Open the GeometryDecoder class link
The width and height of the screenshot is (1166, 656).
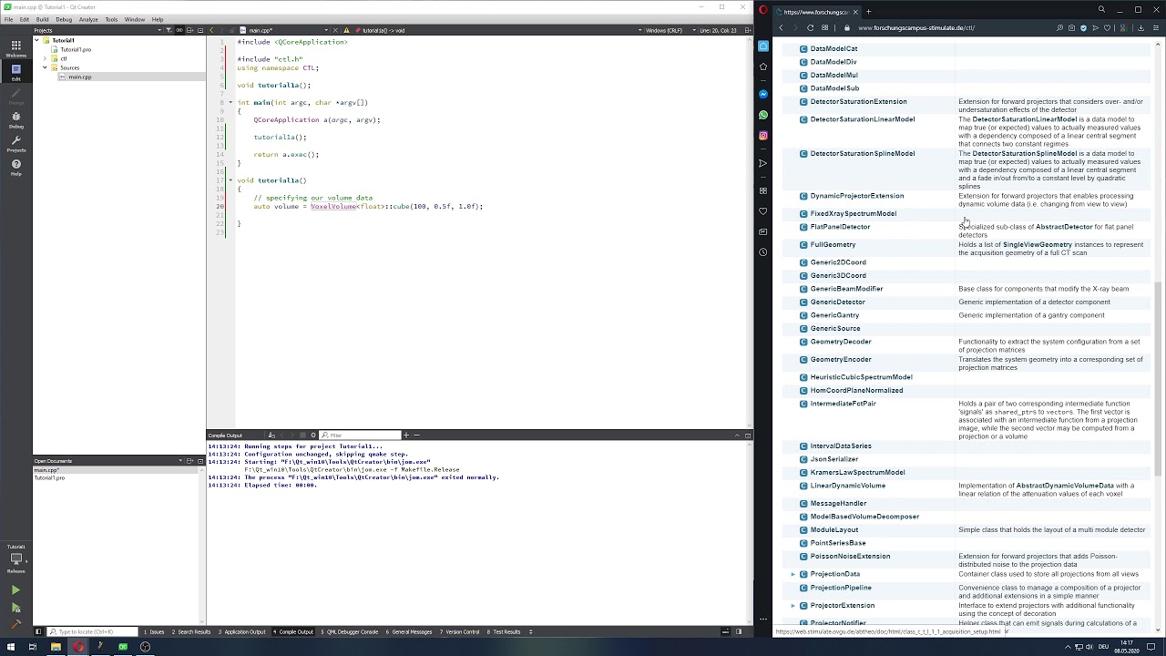point(841,342)
